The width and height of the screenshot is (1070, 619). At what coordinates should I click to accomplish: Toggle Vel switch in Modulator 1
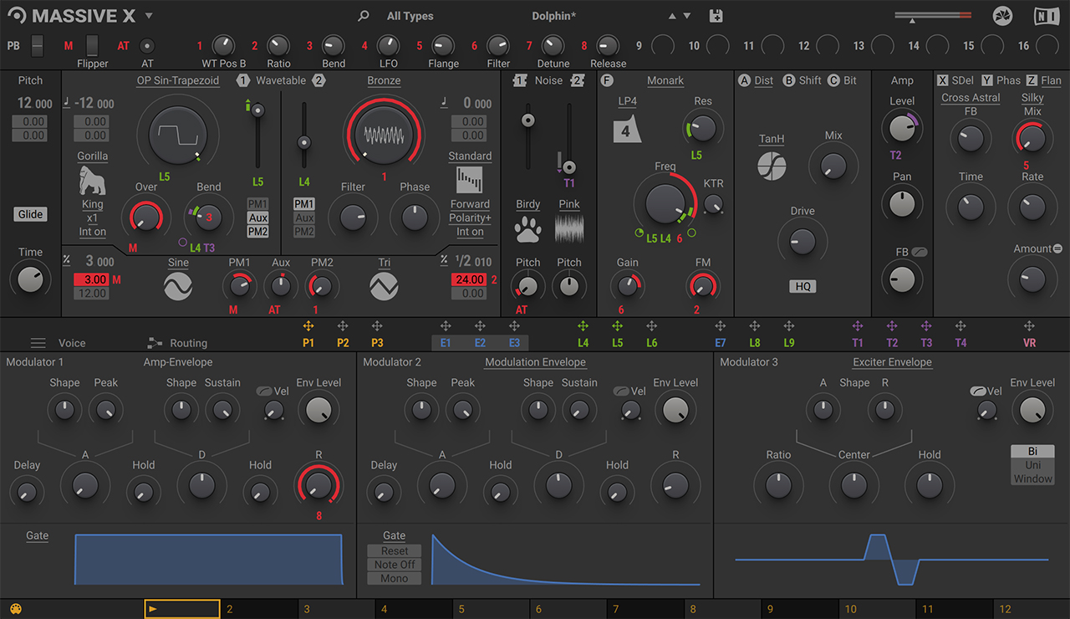(x=264, y=391)
